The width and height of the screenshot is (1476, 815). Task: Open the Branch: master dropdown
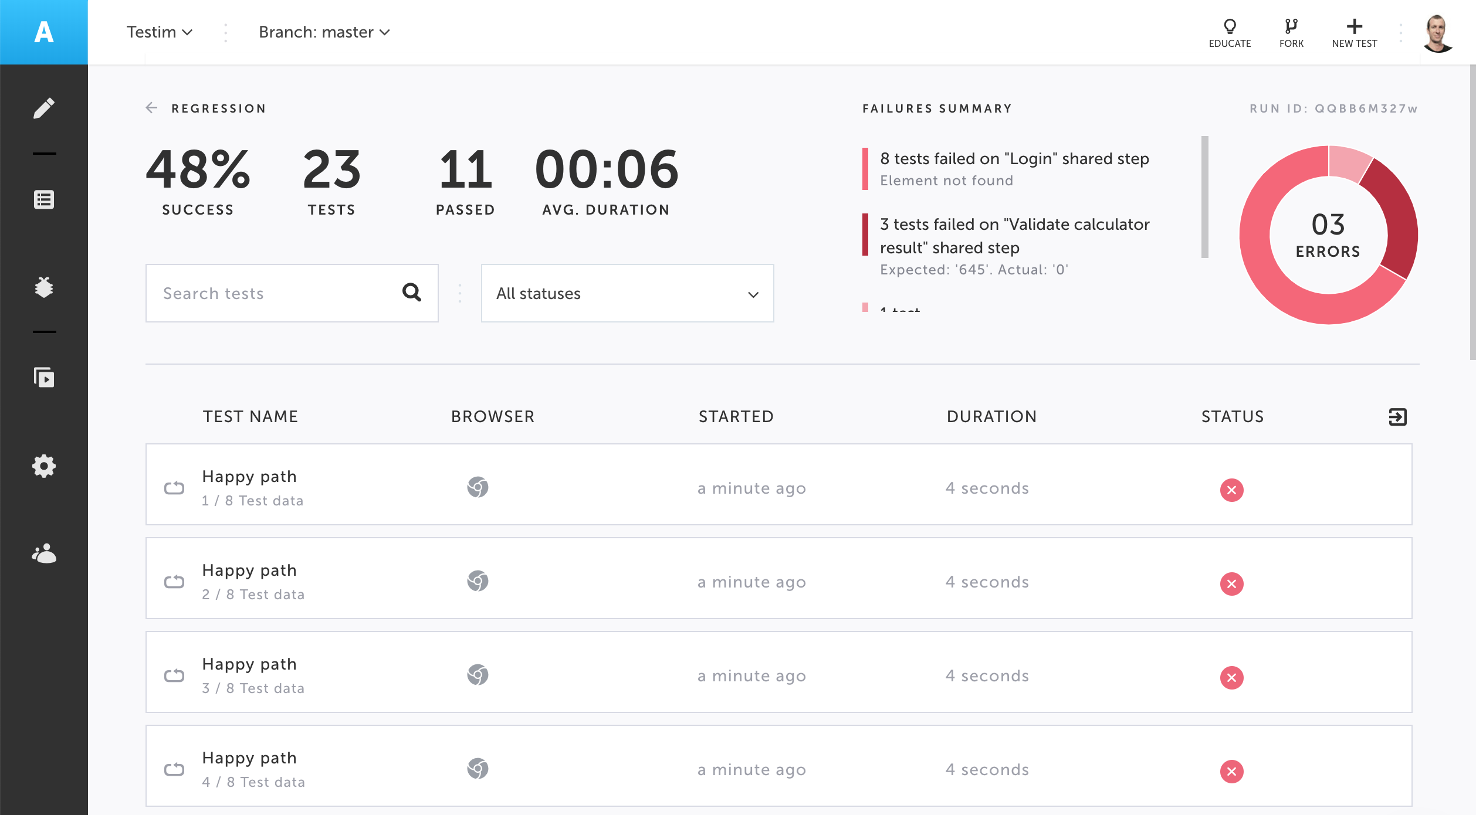click(x=324, y=32)
